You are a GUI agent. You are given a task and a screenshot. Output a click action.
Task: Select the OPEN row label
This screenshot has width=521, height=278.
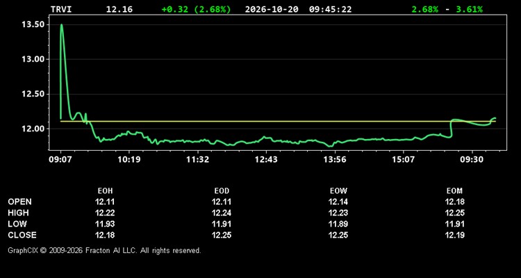[x=20, y=202]
